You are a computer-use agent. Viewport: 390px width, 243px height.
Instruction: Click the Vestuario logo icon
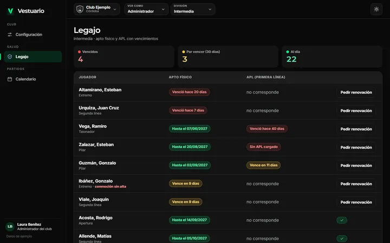[10, 11]
